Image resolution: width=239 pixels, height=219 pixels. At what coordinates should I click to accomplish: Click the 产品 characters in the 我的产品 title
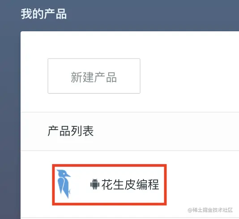(55, 14)
